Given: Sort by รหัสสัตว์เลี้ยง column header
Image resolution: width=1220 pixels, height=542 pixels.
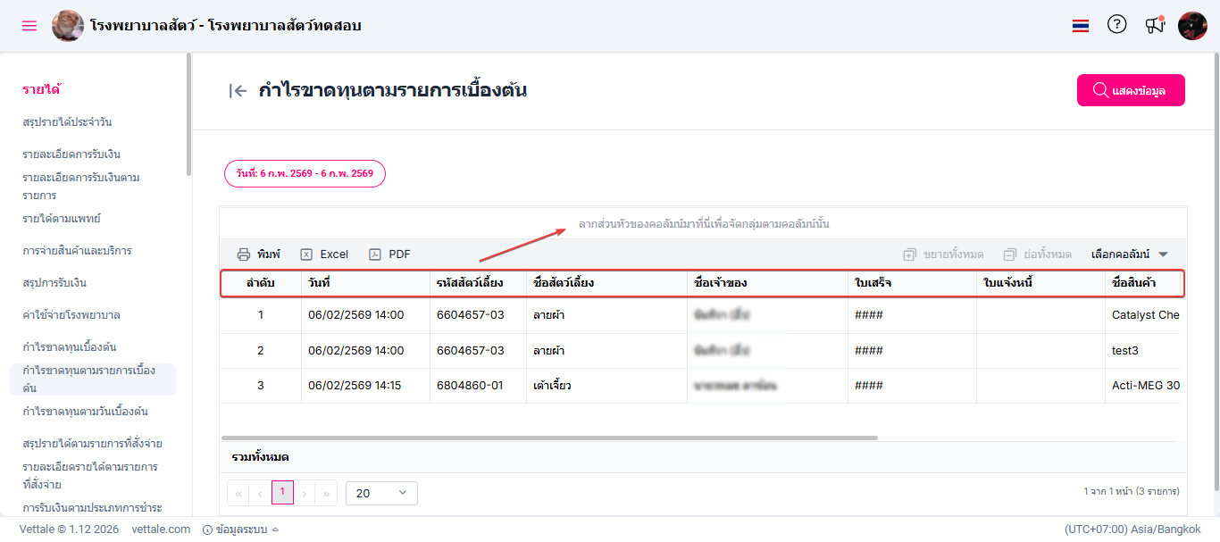Looking at the screenshot, I should pos(478,283).
